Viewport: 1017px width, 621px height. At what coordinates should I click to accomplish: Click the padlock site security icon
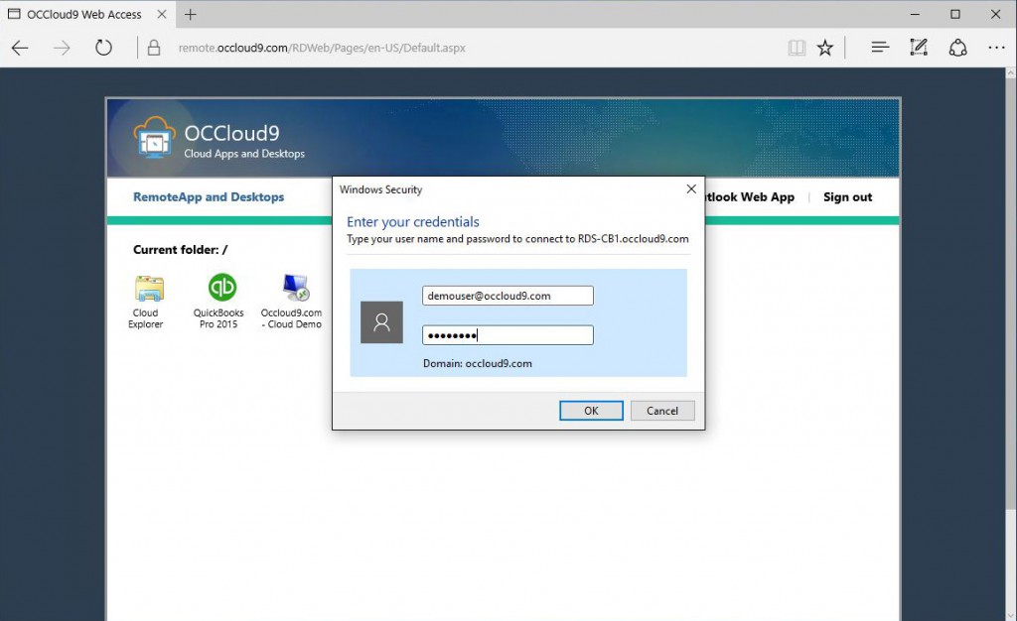point(154,48)
